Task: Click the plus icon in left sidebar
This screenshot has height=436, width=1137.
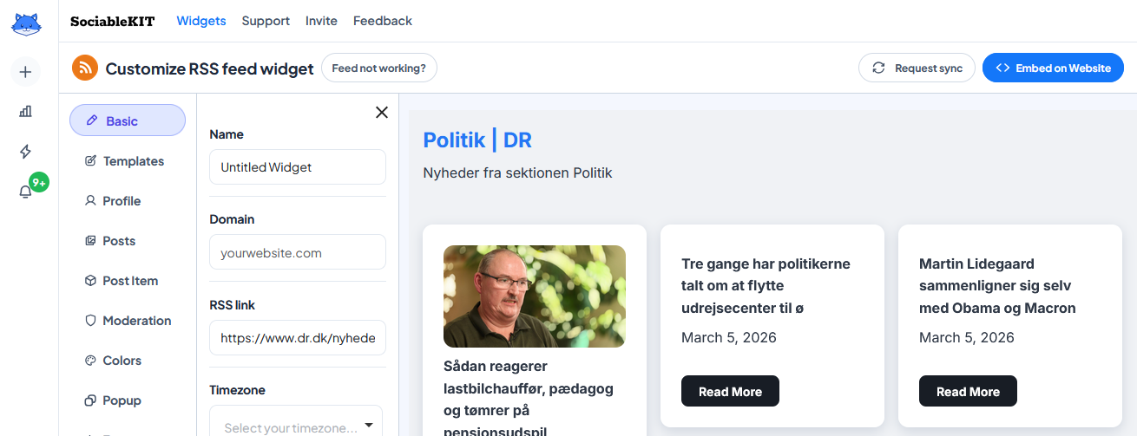Action: [25, 72]
